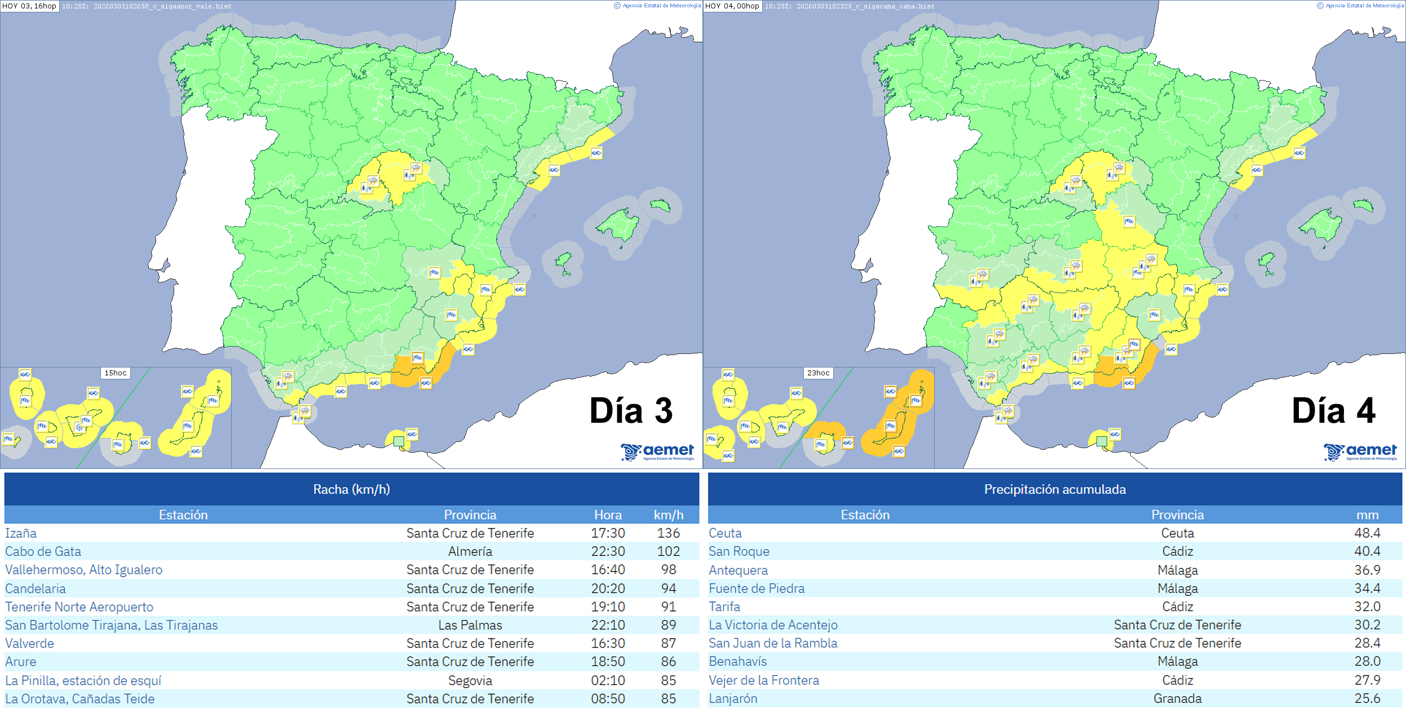Select the rain warning icon near Cádiz on Día 4
Image resolution: width=1406 pixels, height=717 pixels.
click(985, 384)
